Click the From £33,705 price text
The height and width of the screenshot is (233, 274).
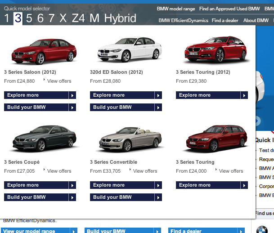click(x=105, y=171)
